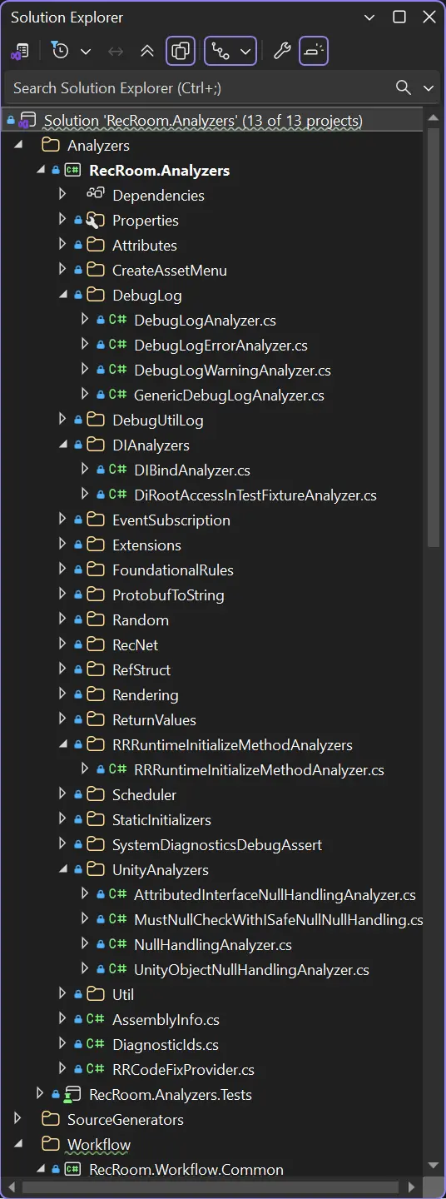Expand the SourceGenerators solution folder
Viewport: 446px width, 1199px height.
tap(18, 1119)
